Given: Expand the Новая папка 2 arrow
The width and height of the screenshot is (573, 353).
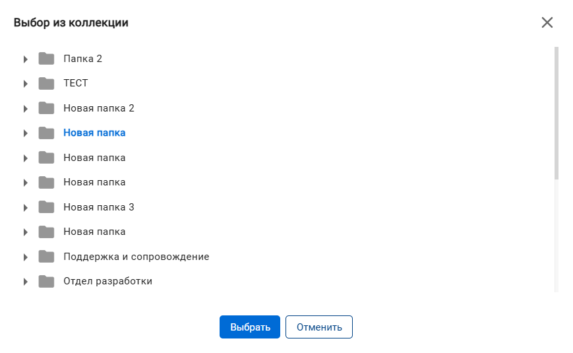Looking at the screenshot, I should [25, 109].
